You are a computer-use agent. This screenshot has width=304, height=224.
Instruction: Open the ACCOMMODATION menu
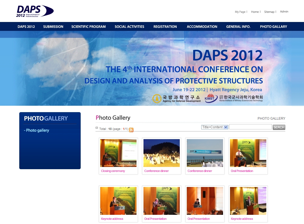click(x=202, y=27)
